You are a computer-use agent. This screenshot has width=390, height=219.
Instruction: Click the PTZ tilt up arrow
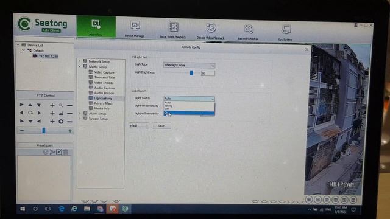[x=30, y=105]
